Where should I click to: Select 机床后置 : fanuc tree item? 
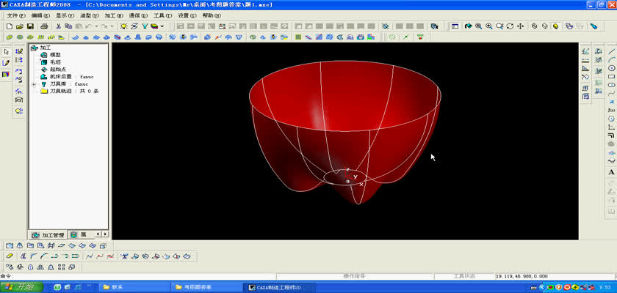click(72, 76)
